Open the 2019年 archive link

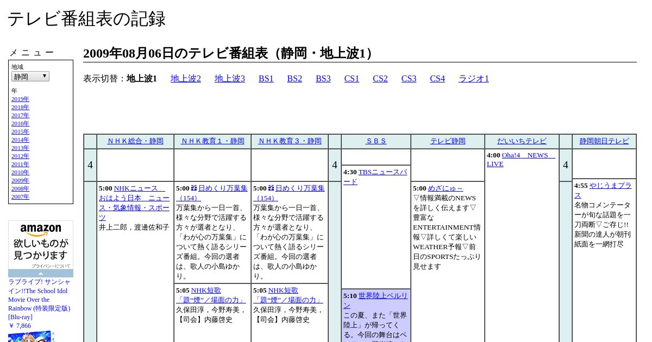[20, 99]
